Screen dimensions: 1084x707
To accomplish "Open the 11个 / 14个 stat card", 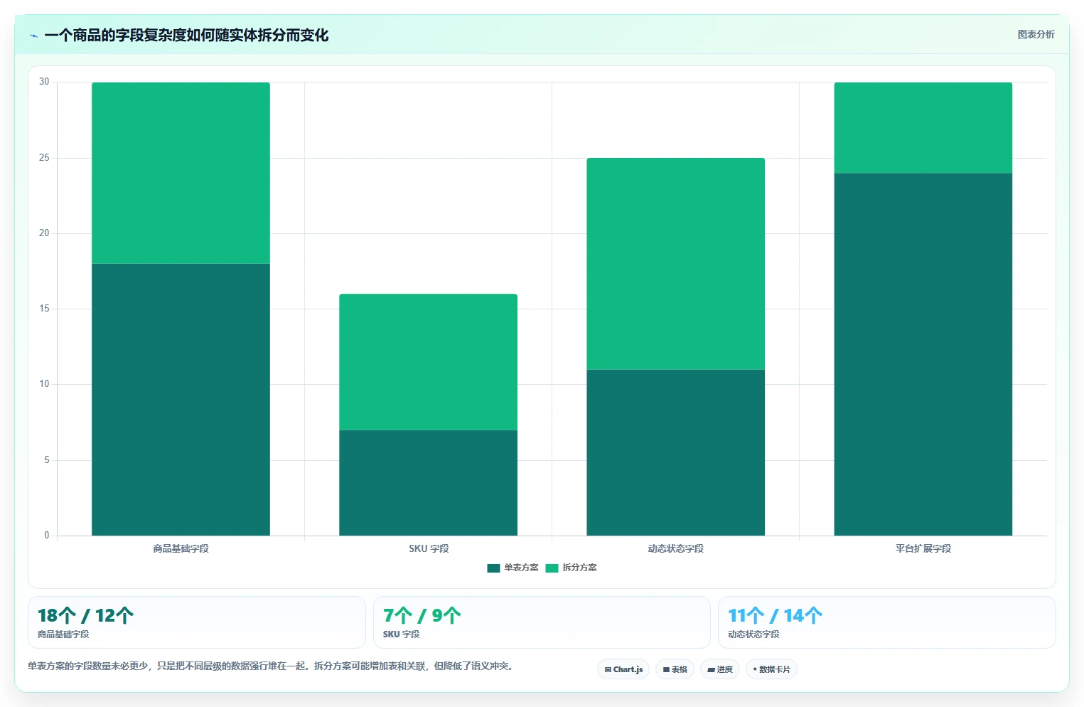I will click(x=886, y=622).
